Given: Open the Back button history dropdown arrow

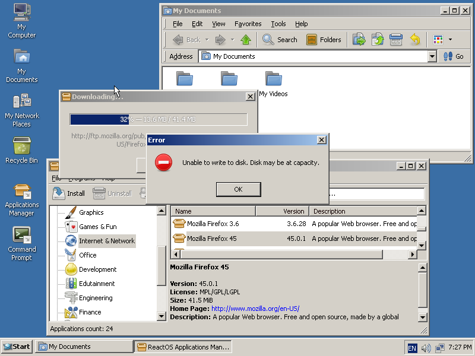Looking at the screenshot, I should tap(207, 40).
